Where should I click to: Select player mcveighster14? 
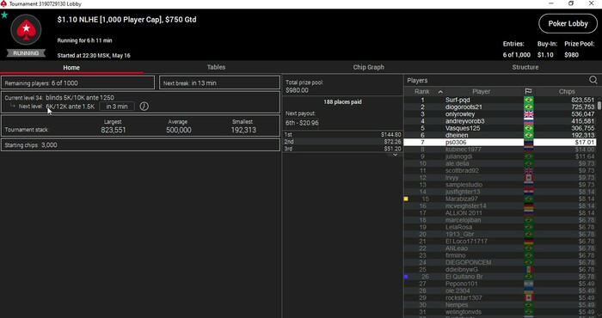click(x=500, y=206)
